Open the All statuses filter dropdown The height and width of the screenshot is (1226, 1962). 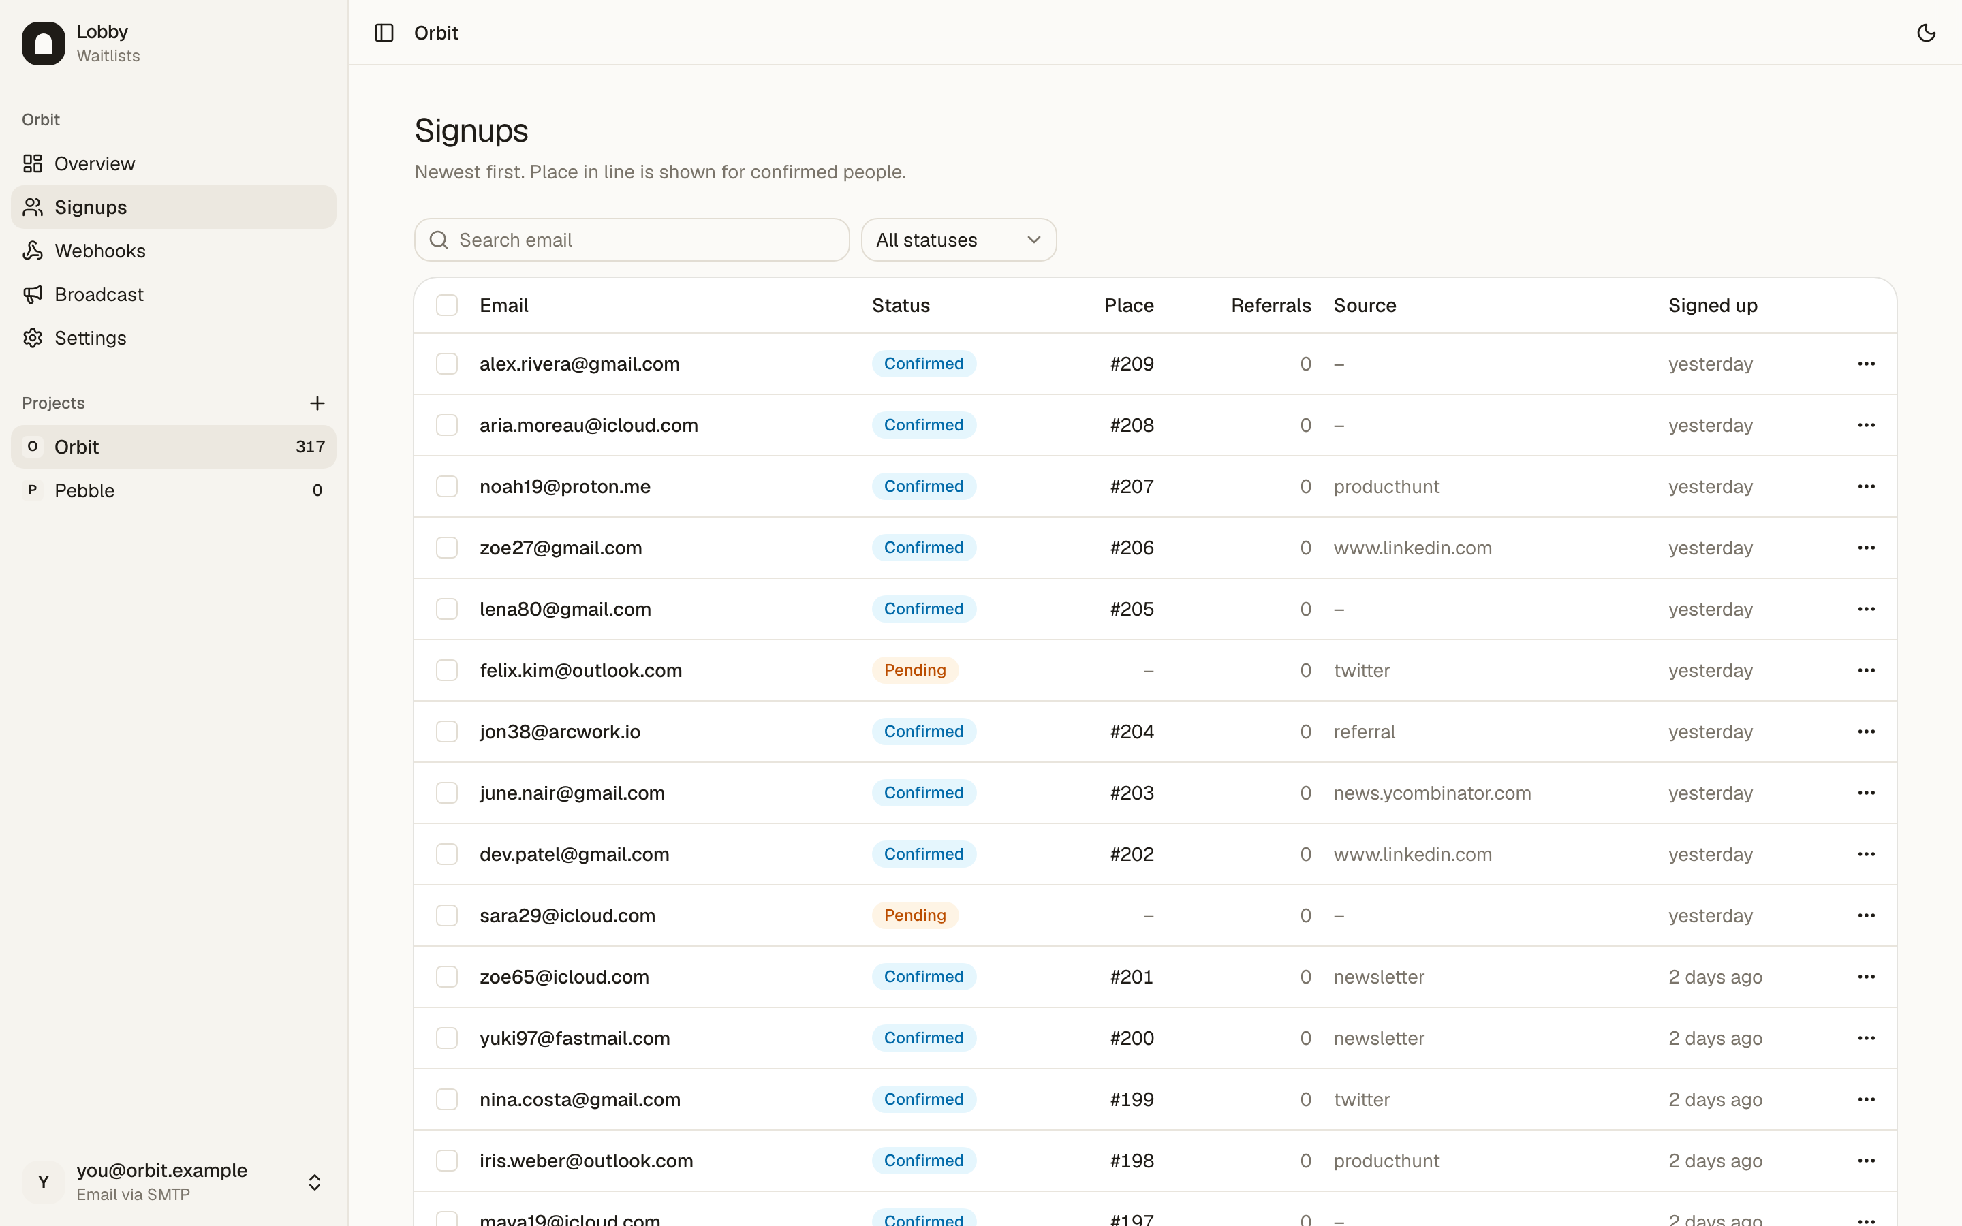click(x=959, y=240)
